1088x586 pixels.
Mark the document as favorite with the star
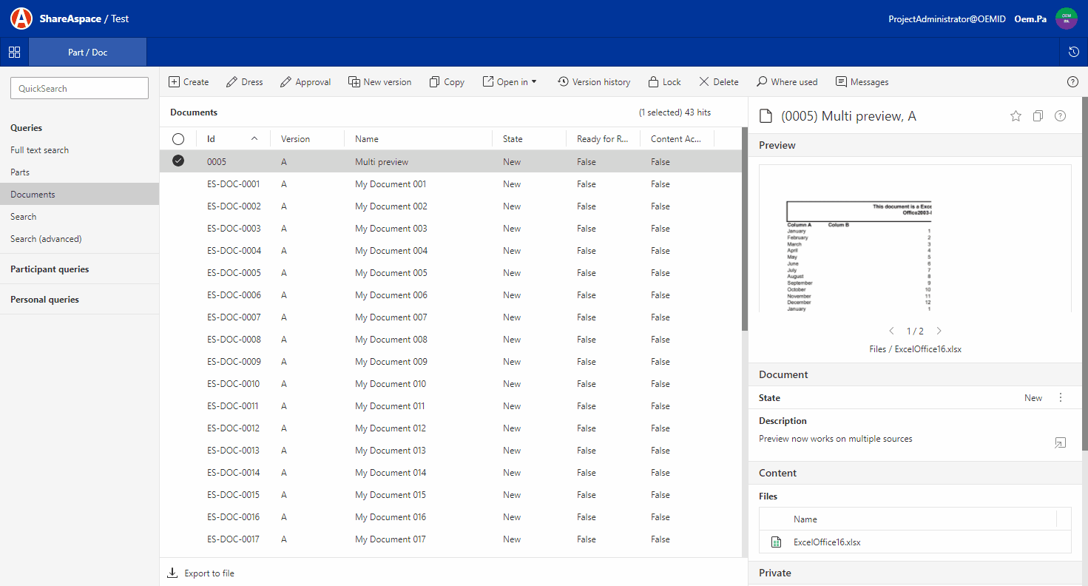point(1016,115)
